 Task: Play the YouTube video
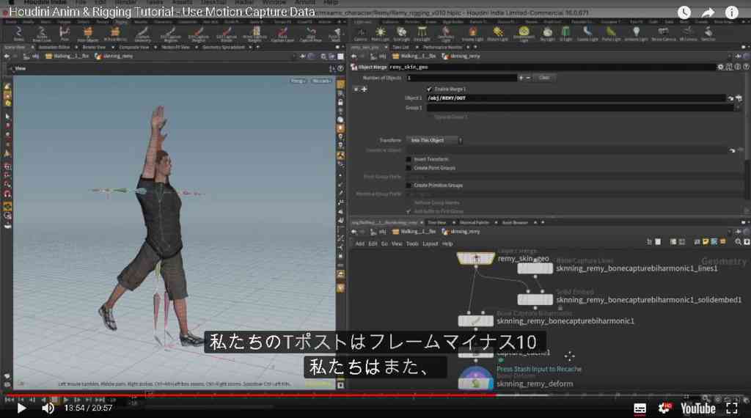click(21, 408)
